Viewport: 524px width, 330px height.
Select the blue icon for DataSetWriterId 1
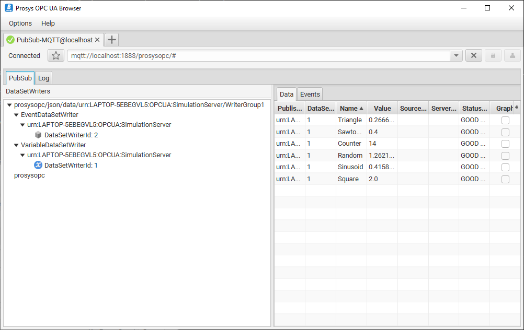coord(38,165)
